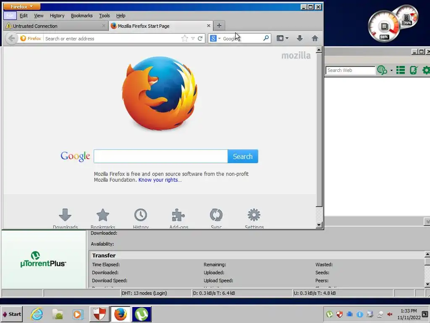The image size is (430, 323).
Task: Open the View menu
Action: (39, 16)
